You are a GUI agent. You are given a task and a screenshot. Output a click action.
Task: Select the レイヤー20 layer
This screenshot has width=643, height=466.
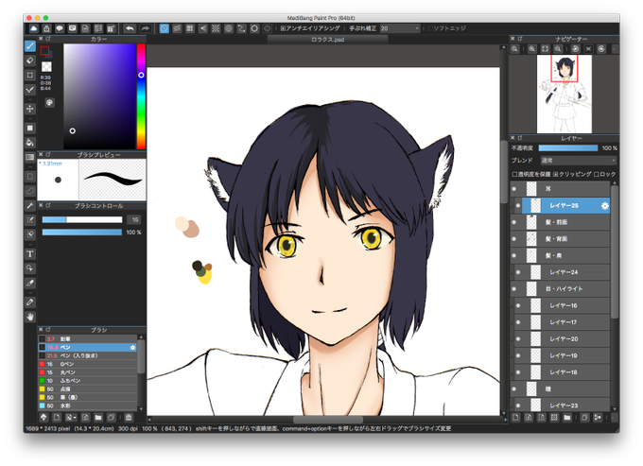coord(560,339)
